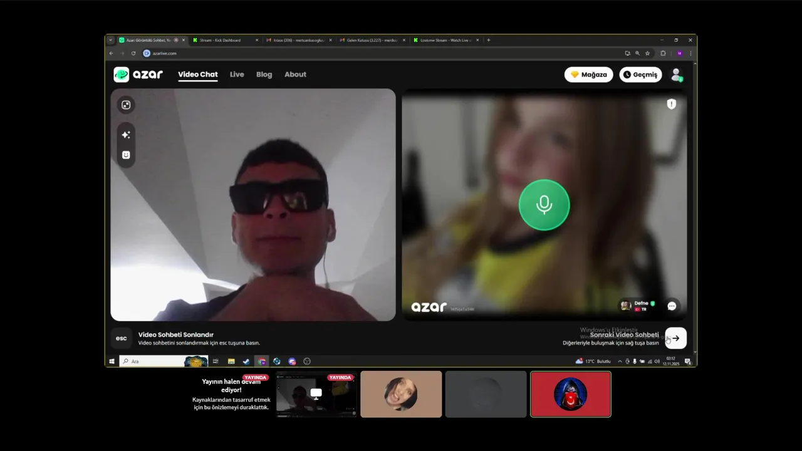Close the Kick Dashboard tab

[256, 40]
